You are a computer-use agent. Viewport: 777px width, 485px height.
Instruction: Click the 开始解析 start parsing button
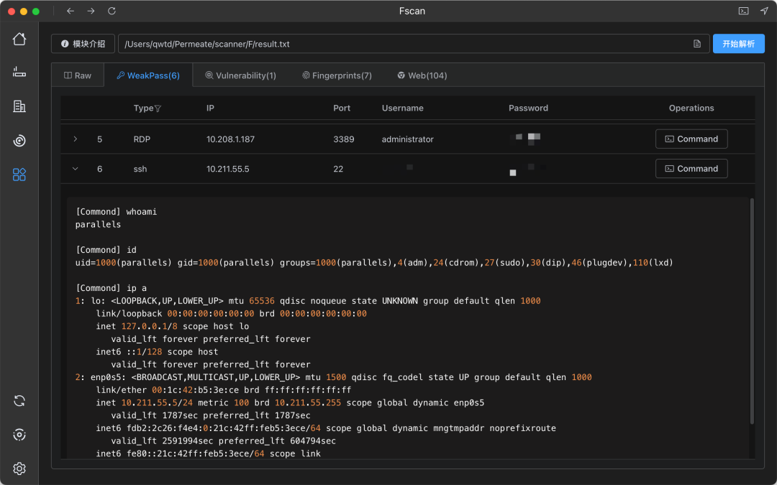[x=738, y=44]
